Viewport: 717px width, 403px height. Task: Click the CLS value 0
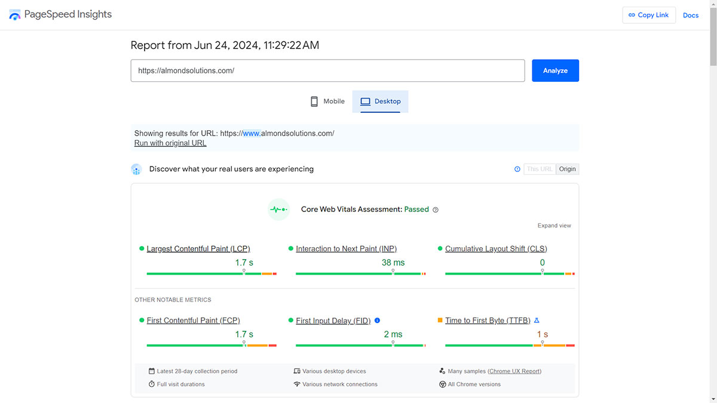click(543, 263)
